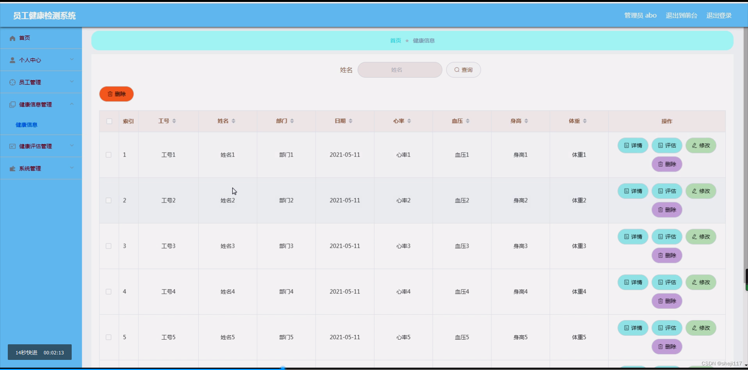This screenshot has width=748, height=370.
Task: Click the magnifier icon in the 查询 button
Action: [x=457, y=70]
